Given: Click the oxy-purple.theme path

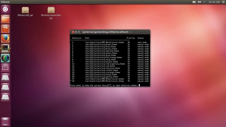Looking at the screenshot, I should coord(101,62).
